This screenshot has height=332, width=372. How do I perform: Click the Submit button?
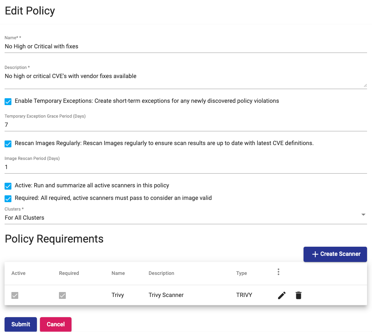coord(21,324)
